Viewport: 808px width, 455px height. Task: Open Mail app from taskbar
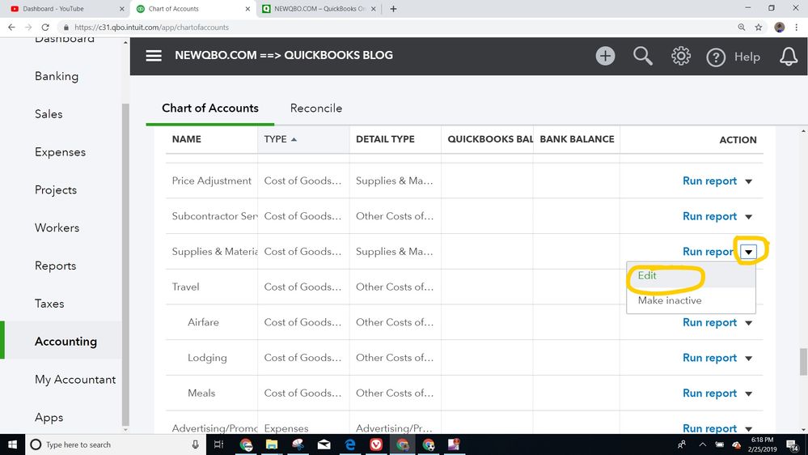(324, 444)
